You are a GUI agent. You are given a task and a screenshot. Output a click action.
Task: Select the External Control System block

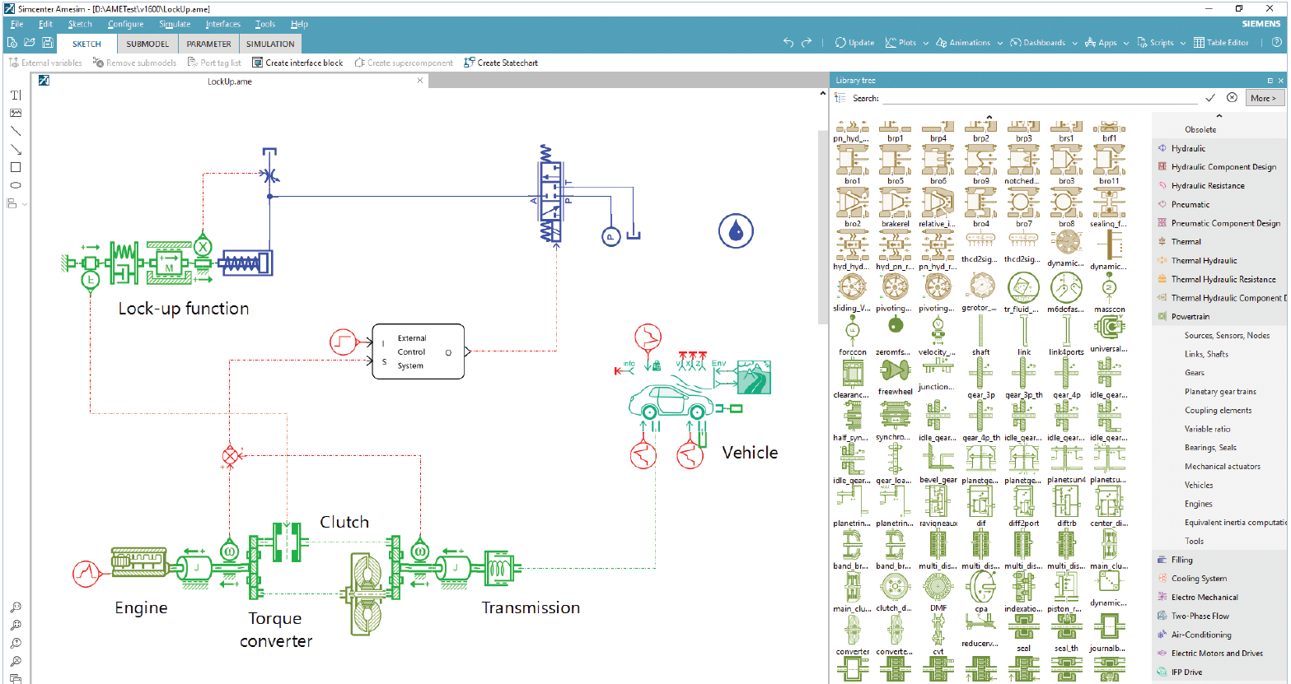click(x=419, y=351)
